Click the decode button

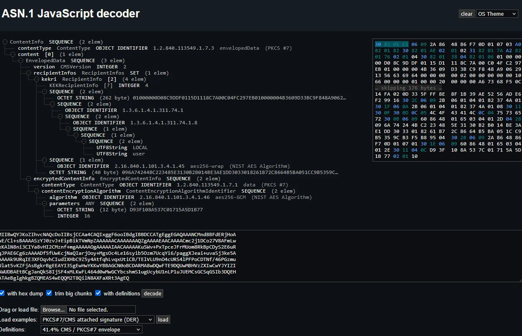point(152,293)
